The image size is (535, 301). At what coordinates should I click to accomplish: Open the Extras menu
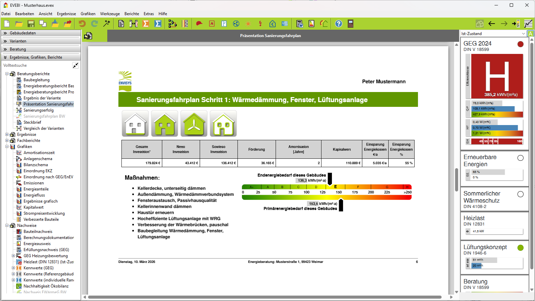pos(149,14)
